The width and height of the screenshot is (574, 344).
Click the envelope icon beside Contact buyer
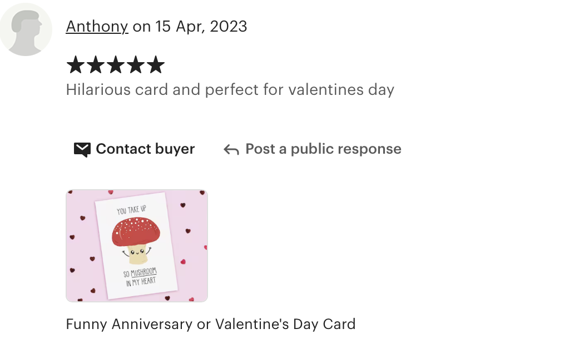82,149
